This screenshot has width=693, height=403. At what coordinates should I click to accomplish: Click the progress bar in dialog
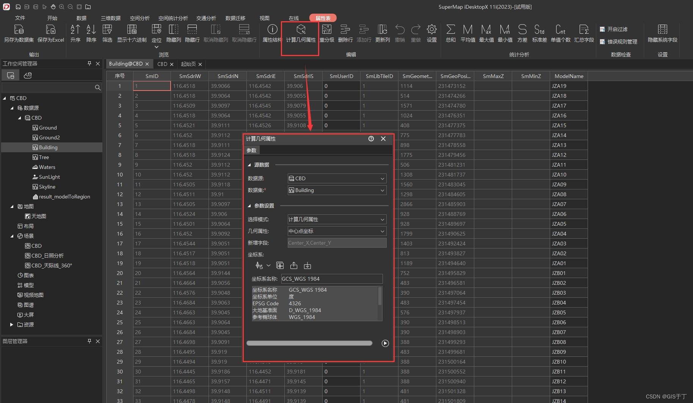coord(309,343)
